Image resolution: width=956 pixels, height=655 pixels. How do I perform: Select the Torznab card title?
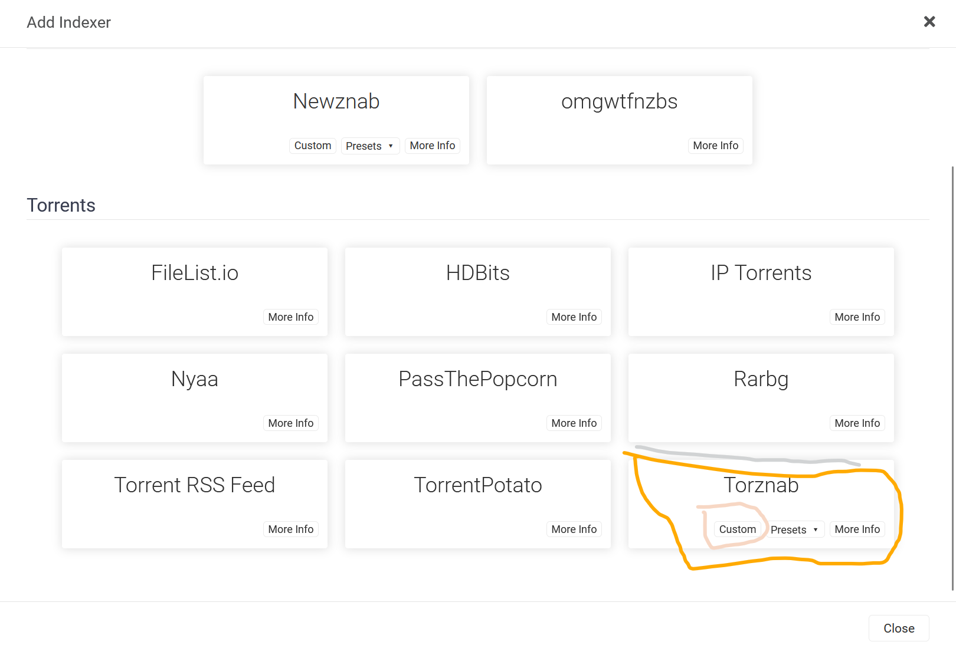pyautogui.click(x=761, y=485)
